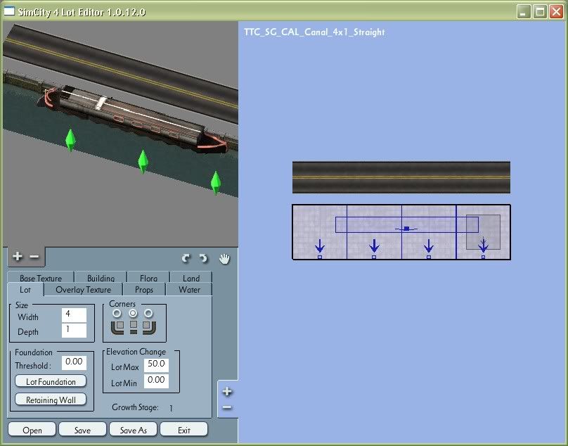Close the Lot Editor window
This screenshot has width=568, height=446.
point(556,12)
